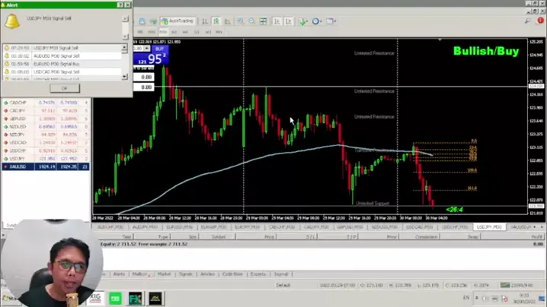Viewport: 547px width, 307px height.
Task: Click the red notification icon at top right
Action: point(540,21)
